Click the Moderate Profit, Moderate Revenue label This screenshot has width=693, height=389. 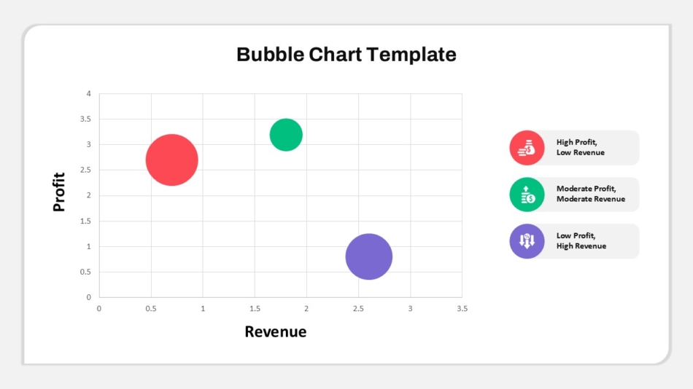[x=590, y=194]
